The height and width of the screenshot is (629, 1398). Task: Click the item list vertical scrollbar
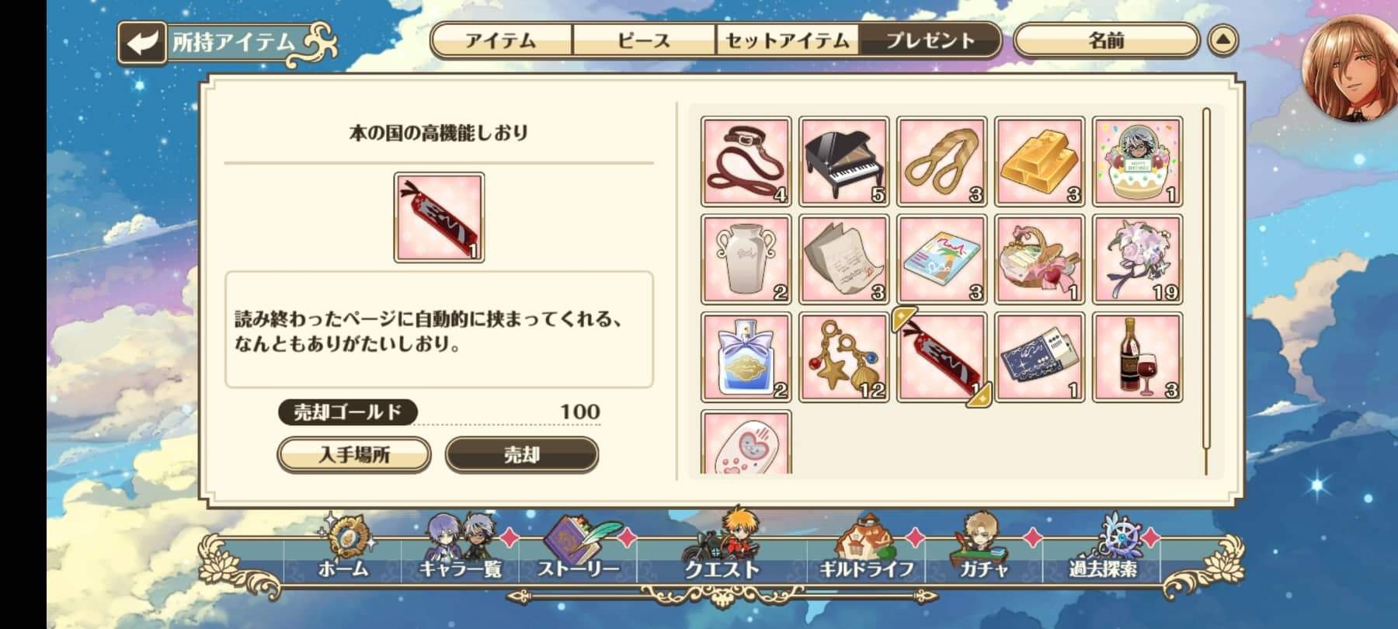pos(1206,291)
